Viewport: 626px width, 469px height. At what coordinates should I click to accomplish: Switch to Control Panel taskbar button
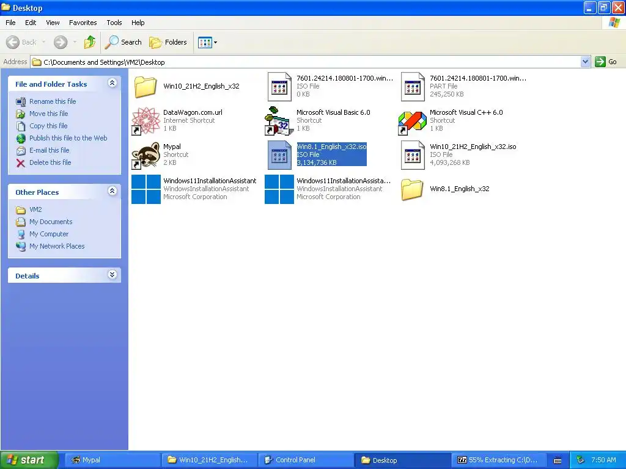306,460
